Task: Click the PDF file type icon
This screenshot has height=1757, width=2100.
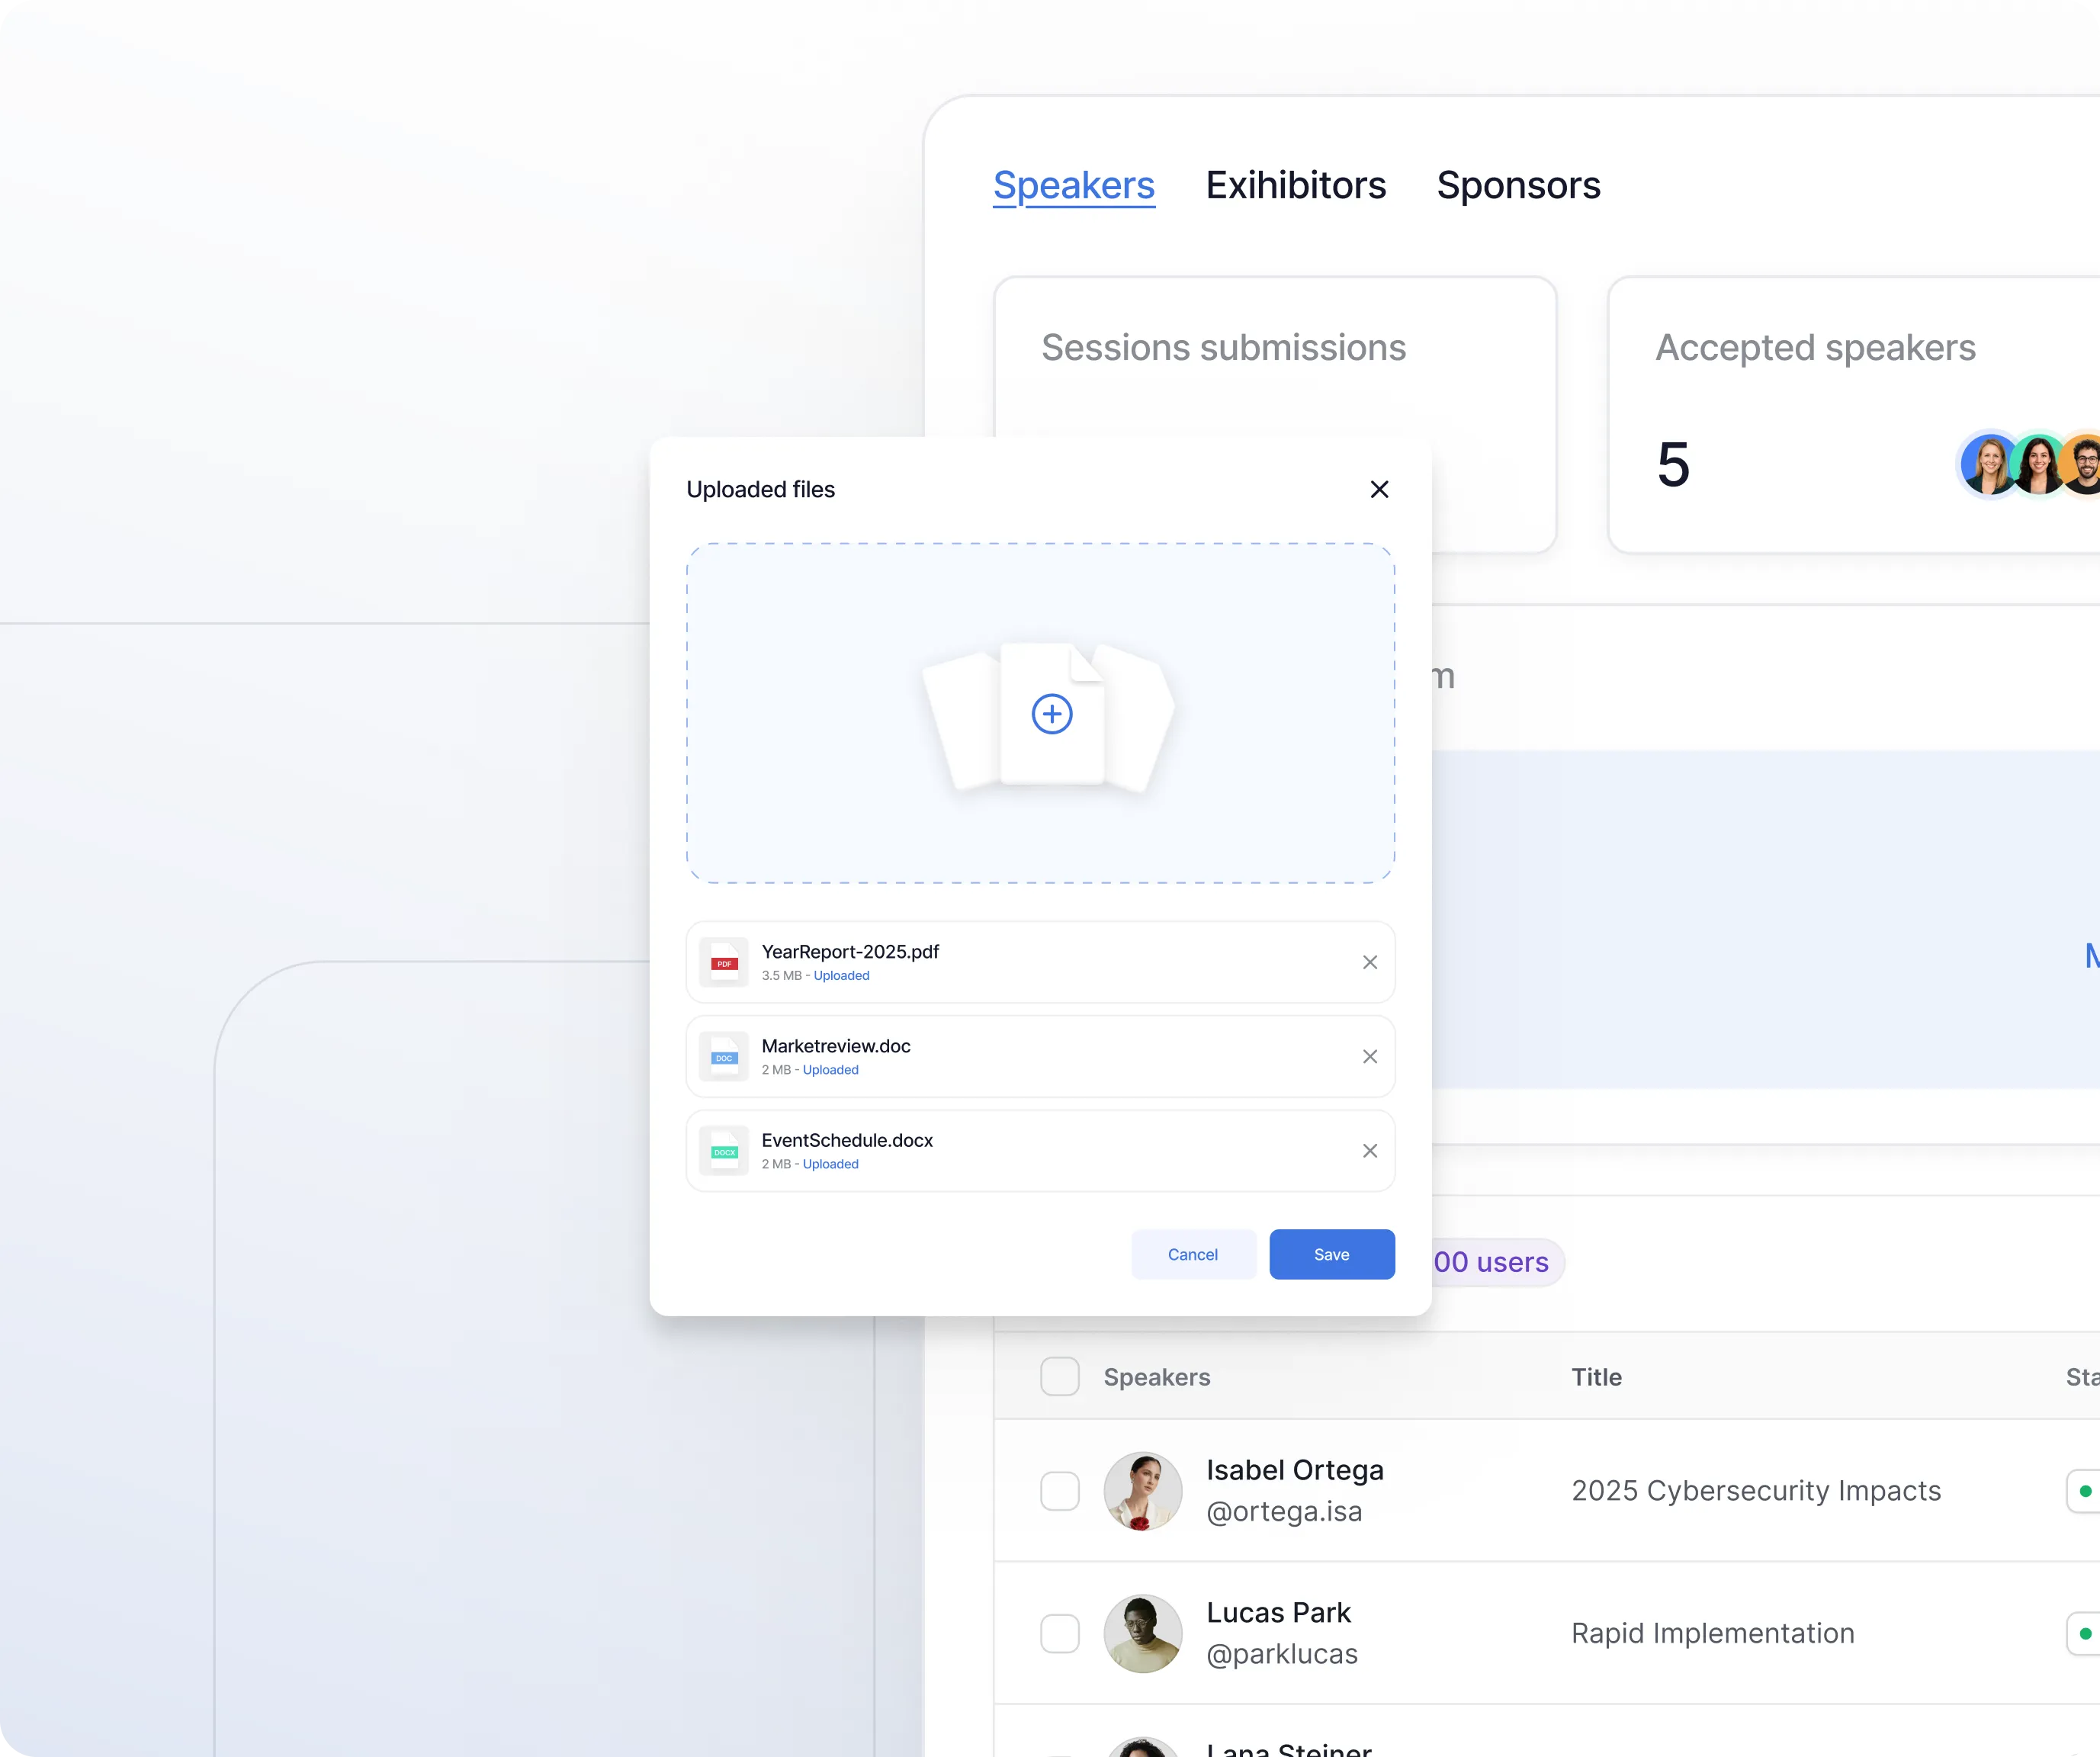Action: pos(724,962)
